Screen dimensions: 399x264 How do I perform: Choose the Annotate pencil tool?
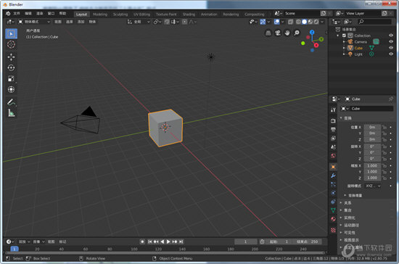click(x=11, y=102)
